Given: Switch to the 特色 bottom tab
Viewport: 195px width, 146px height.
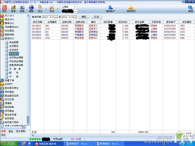Looking at the screenshot, I should coord(3,135).
